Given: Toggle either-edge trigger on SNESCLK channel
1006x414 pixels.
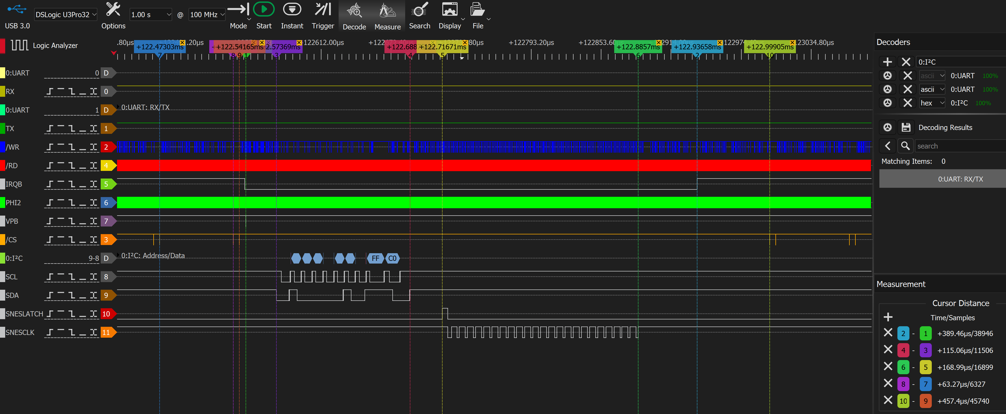Looking at the screenshot, I should (94, 333).
